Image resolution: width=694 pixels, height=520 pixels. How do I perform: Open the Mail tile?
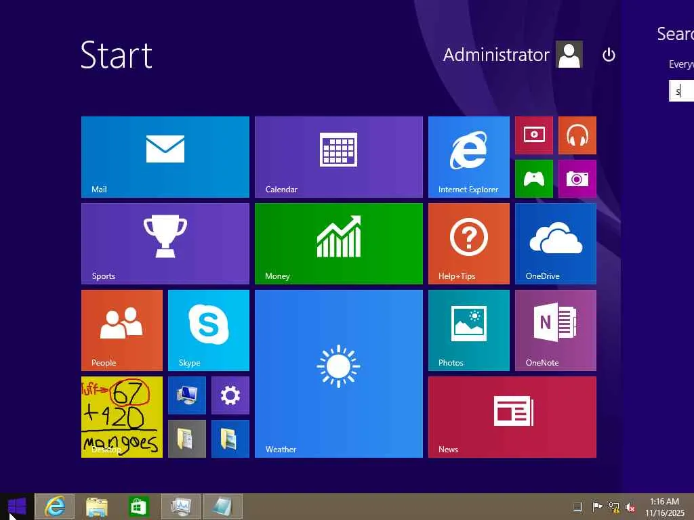(165, 157)
